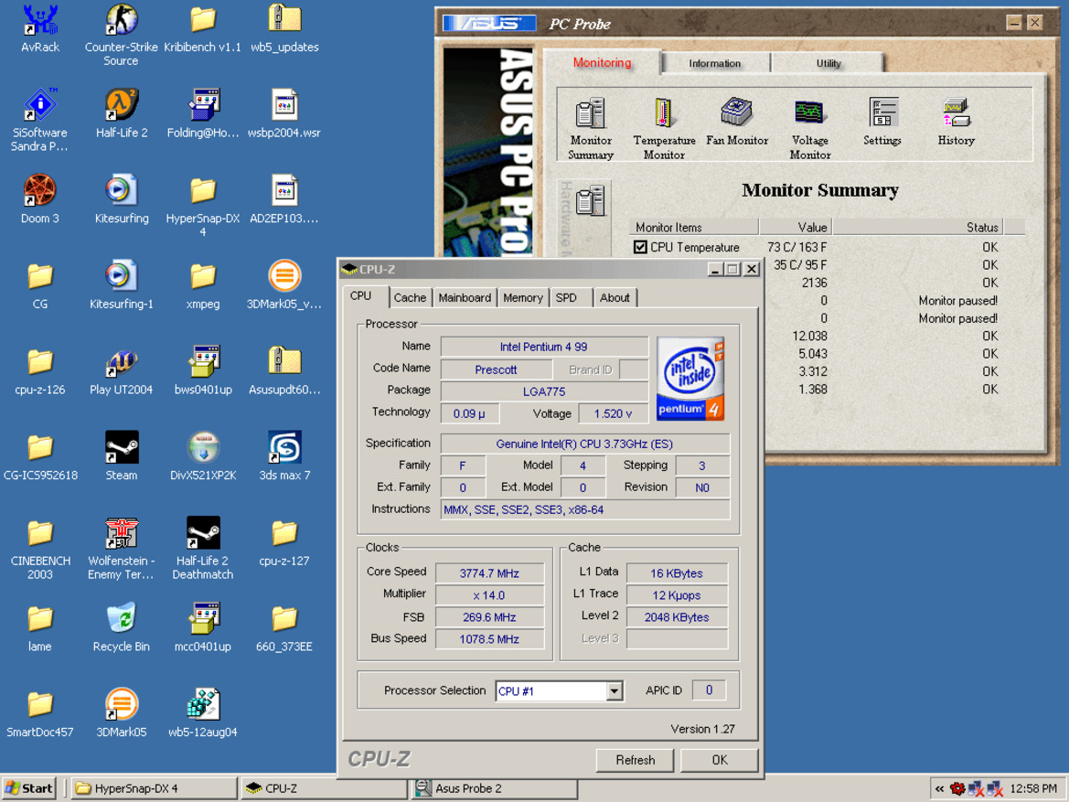Image resolution: width=1069 pixels, height=802 pixels.
Task: Open the Voltage Monitor icon
Action: pos(810,128)
